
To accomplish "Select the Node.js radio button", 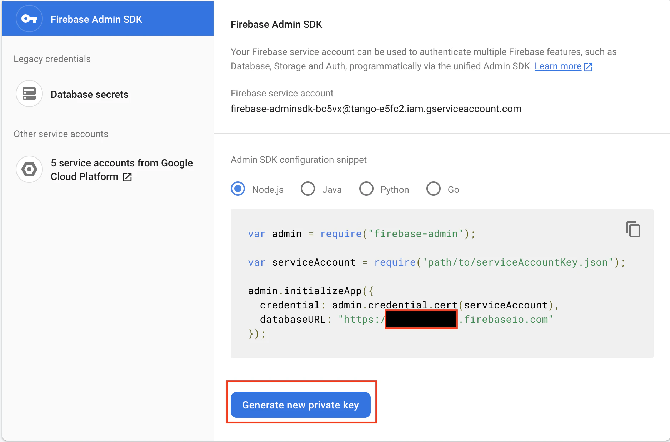I will tap(238, 189).
